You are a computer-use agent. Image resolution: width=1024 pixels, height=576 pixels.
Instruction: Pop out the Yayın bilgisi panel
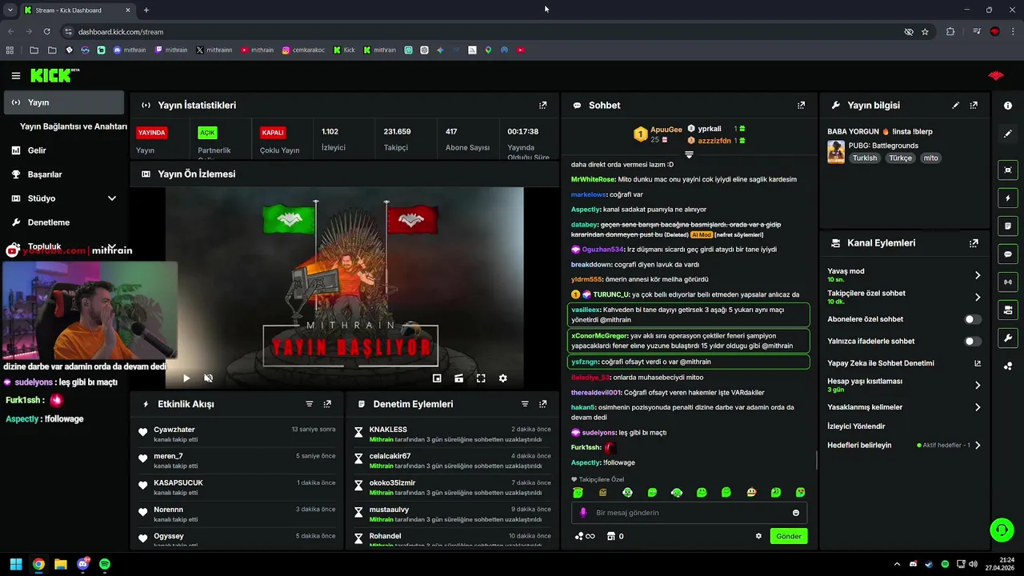(x=974, y=105)
